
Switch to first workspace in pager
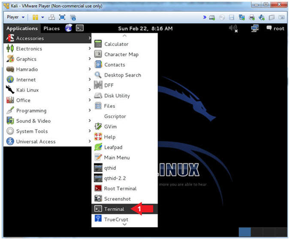(245, 232)
